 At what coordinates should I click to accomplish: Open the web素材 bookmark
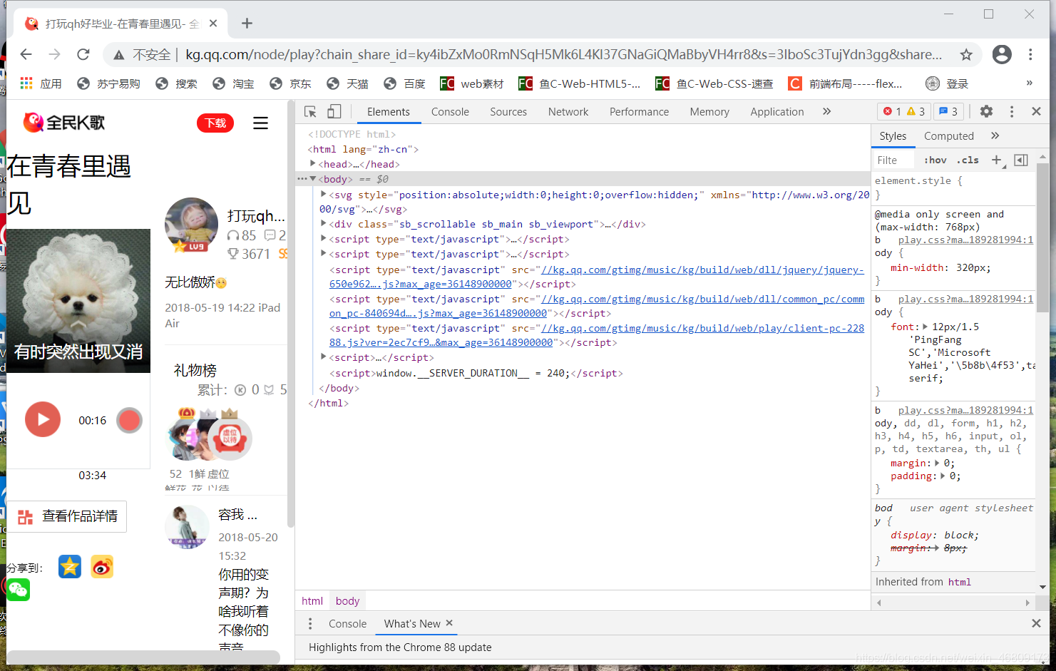472,83
